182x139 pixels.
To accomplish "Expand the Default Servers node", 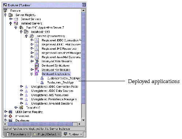I will pos(11,19).
